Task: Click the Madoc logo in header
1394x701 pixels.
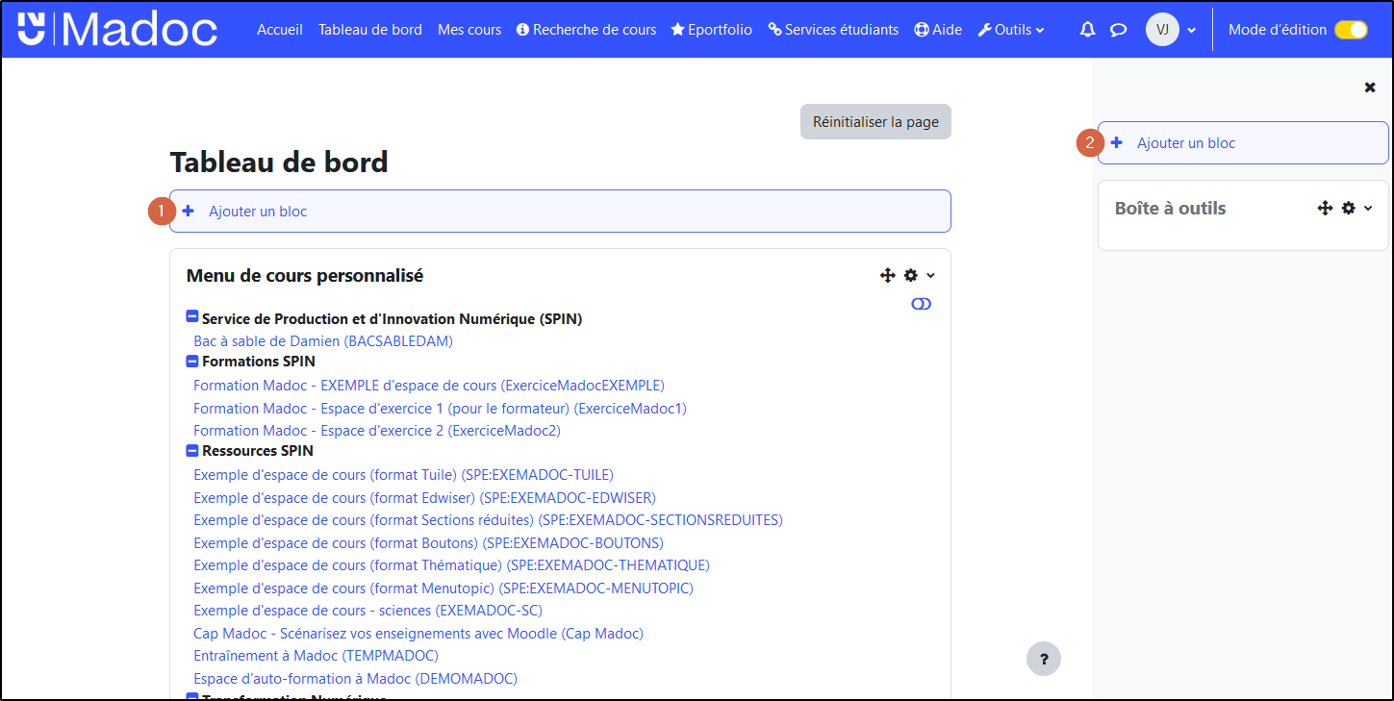Action: coord(117,29)
